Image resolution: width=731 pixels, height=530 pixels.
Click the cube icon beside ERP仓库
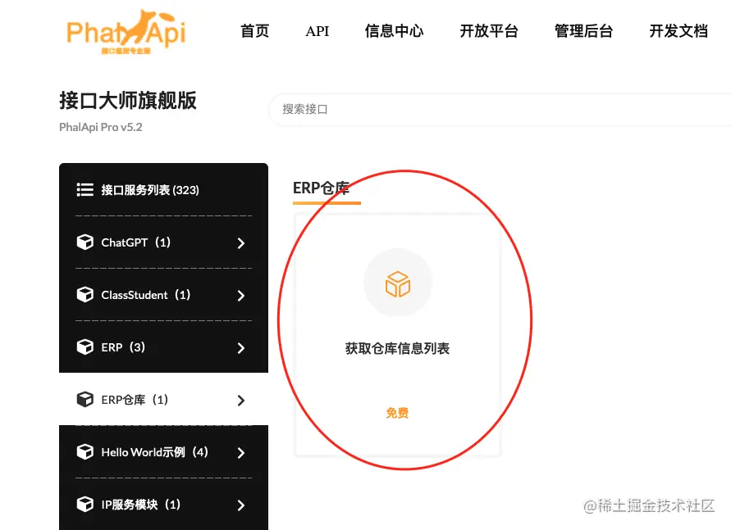point(85,400)
